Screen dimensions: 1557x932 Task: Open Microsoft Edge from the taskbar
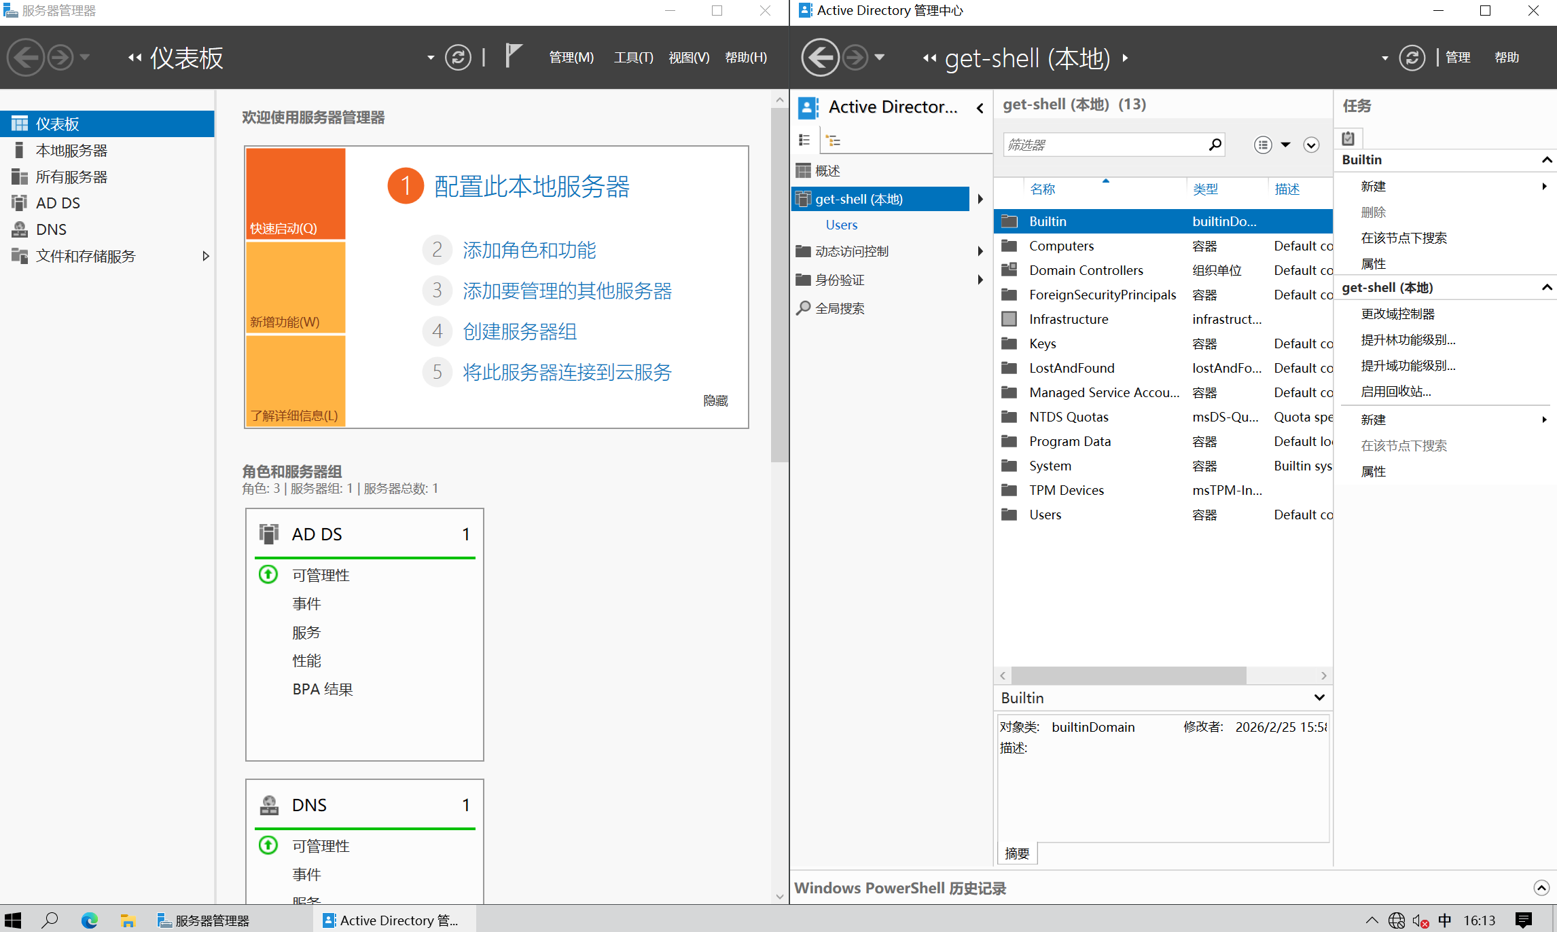89,920
